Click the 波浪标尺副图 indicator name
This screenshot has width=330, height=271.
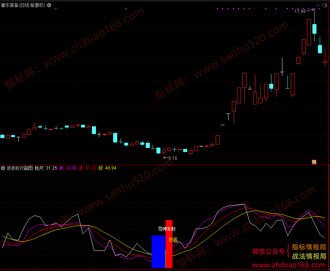(19, 168)
